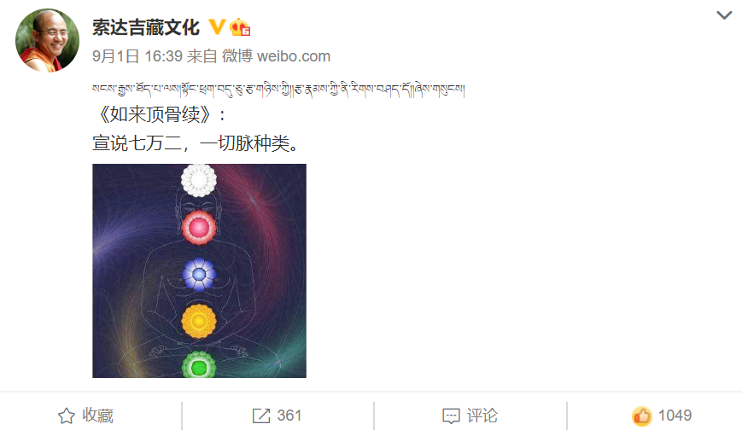Open the post options chevron menu
The image size is (742, 436).
point(723,15)
